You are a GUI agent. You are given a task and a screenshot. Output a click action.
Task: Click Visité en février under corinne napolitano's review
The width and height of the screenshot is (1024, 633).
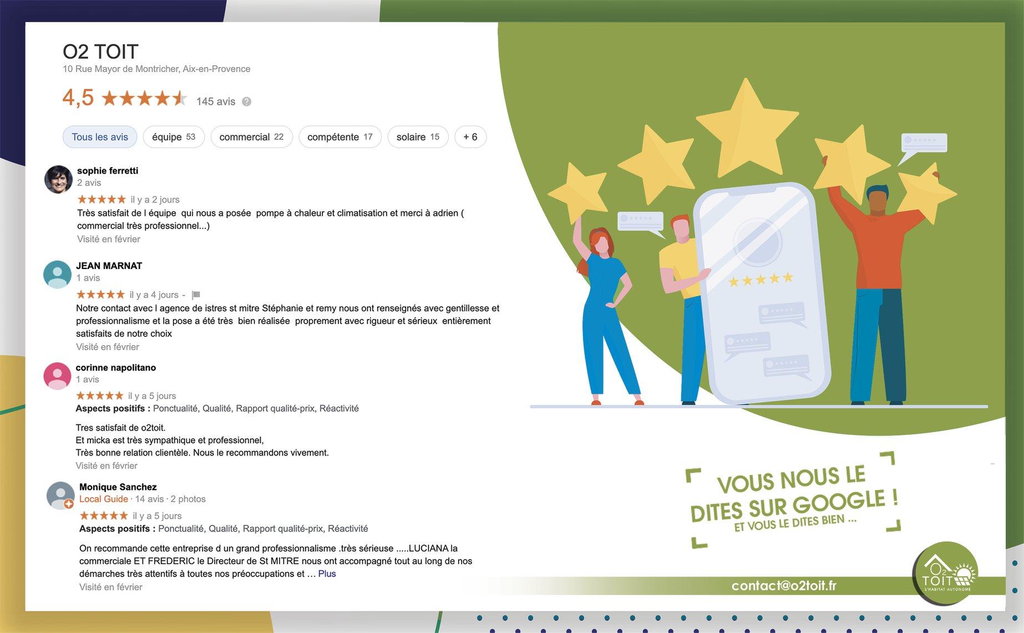pos(107,465)
